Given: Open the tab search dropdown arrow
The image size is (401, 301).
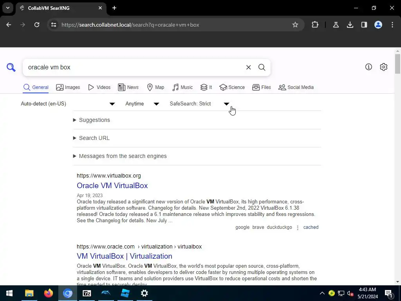Looking at the screenshot, I should pos(8,8).
